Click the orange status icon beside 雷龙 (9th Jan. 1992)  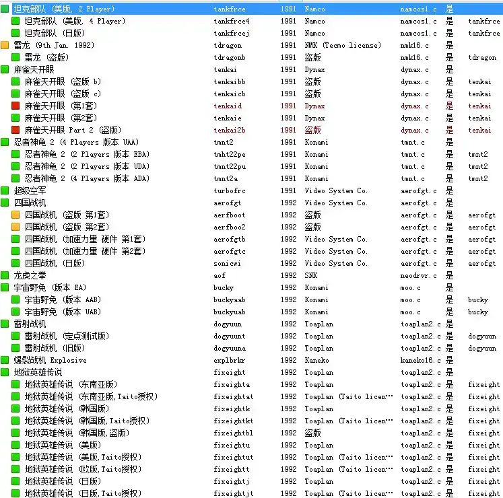[5, 46]
